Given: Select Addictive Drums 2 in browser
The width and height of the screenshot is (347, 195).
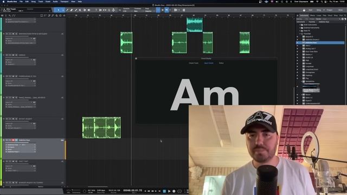Looking at the screenshot, I should (312, 40).
